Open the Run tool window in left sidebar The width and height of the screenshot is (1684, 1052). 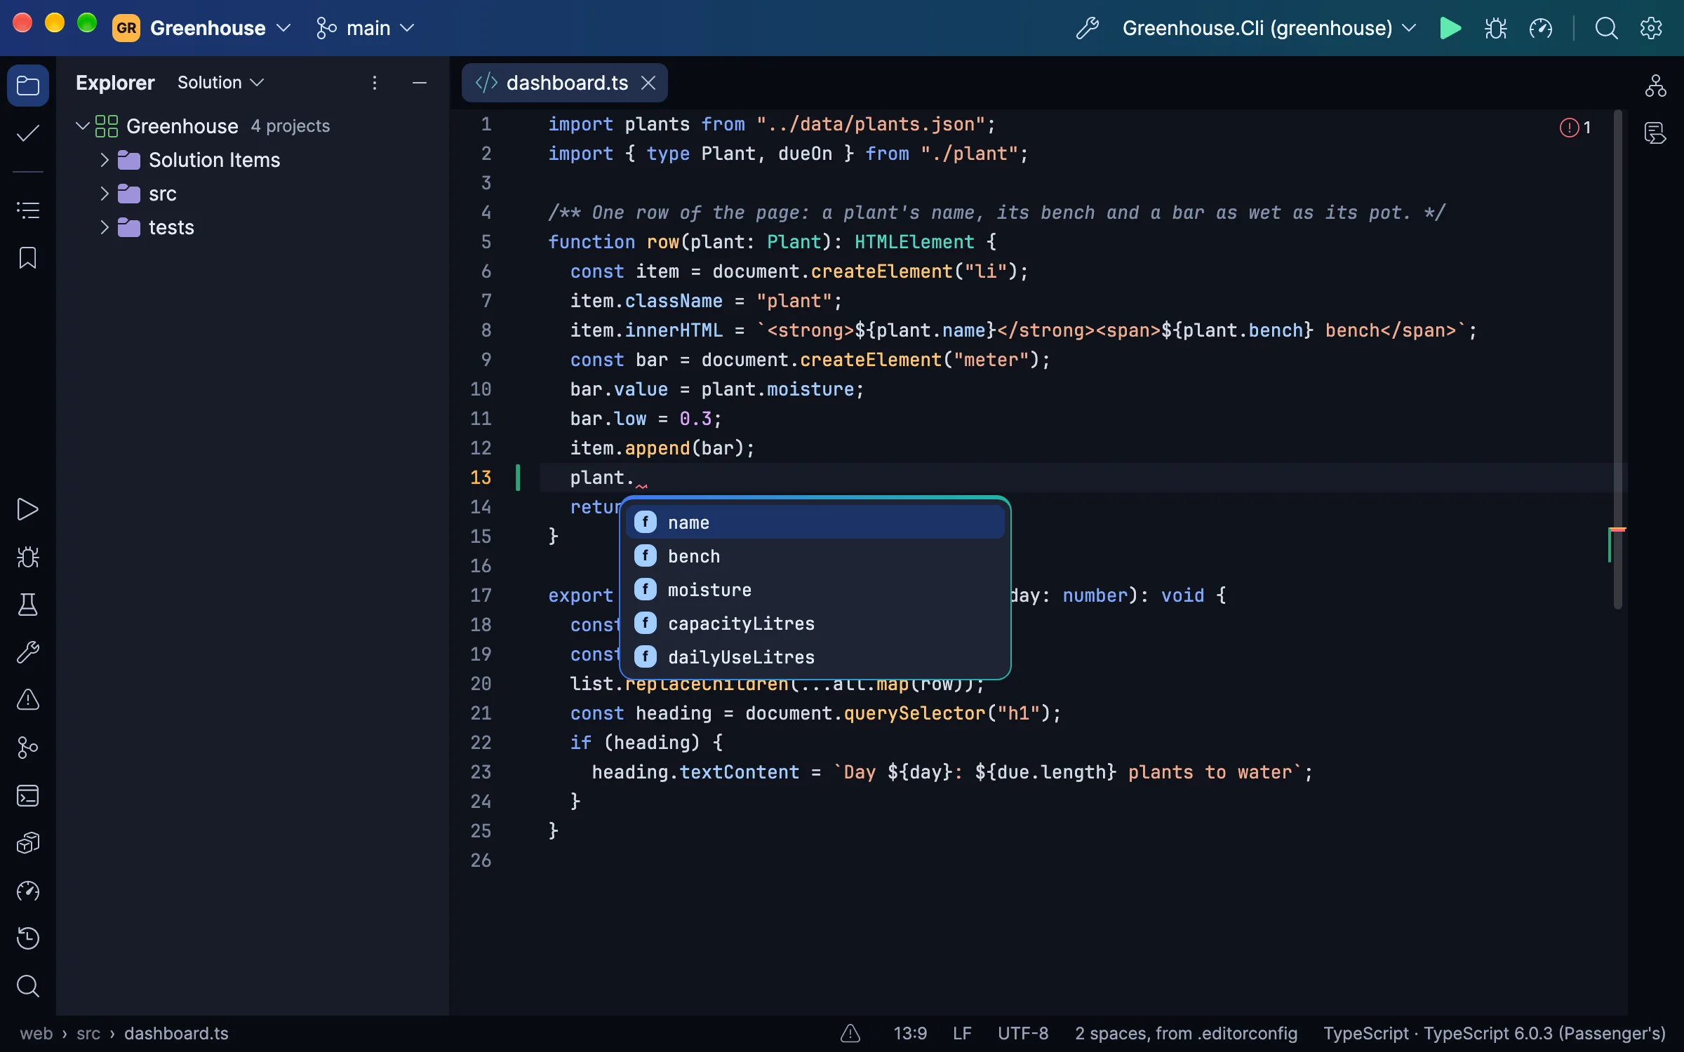pyautogui.click(x=28, y=509)
